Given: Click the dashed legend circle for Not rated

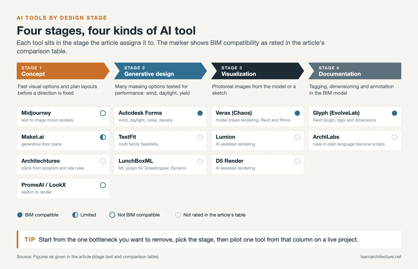Looking at the screenshot, I should (x=178, y=215).
